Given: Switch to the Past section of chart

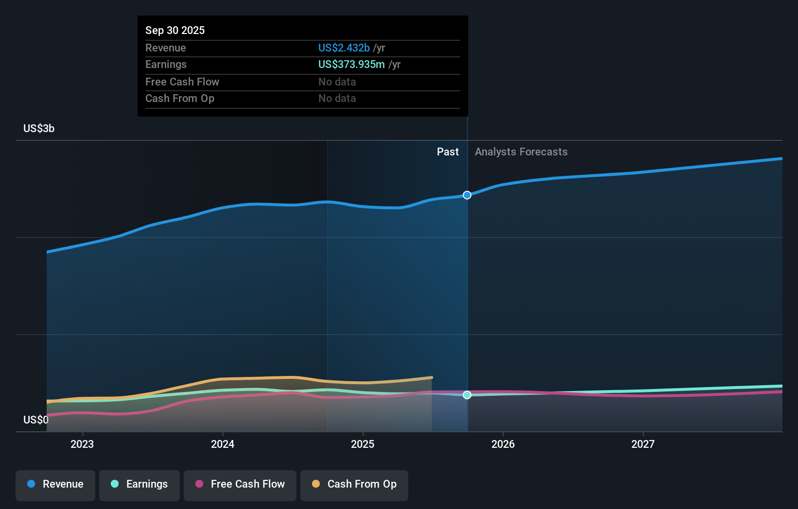Looking at the screenshot, I should [x=448, y=152].
